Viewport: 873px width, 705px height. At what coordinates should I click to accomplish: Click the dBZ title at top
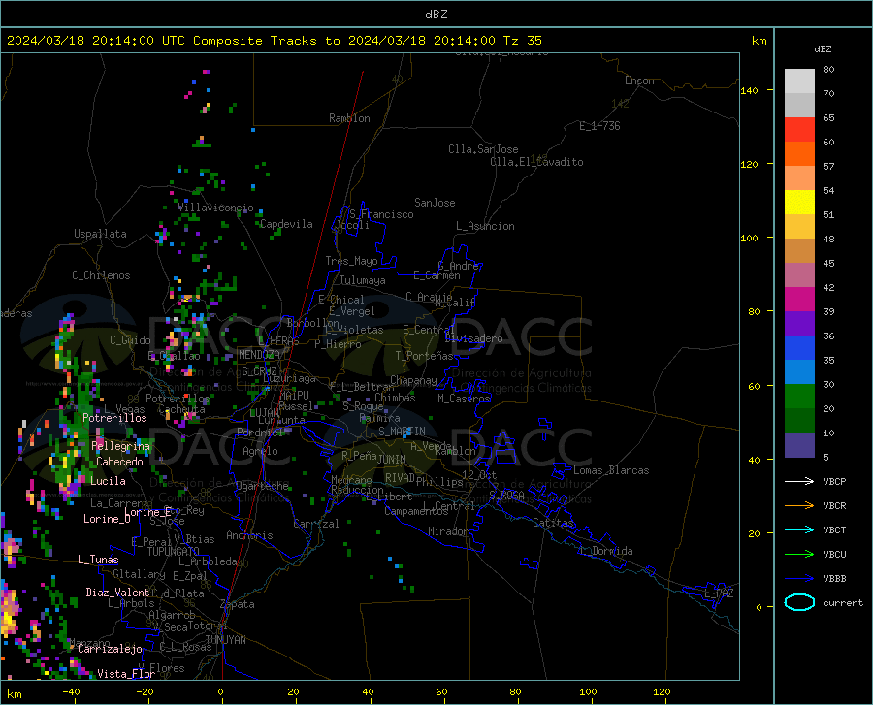(x=436, y=15)
